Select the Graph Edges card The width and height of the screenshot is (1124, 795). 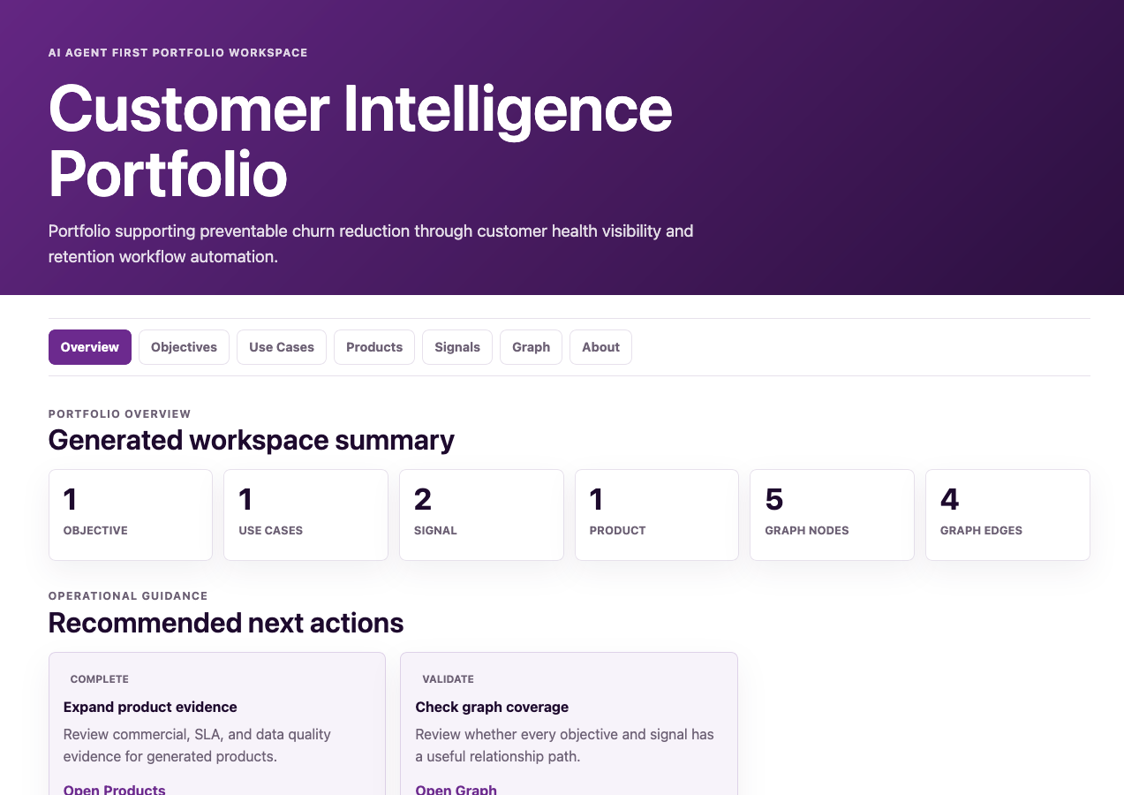pos(1007,515)
